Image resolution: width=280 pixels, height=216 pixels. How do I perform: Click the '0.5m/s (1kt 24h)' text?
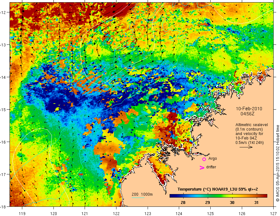pos(250,143)
